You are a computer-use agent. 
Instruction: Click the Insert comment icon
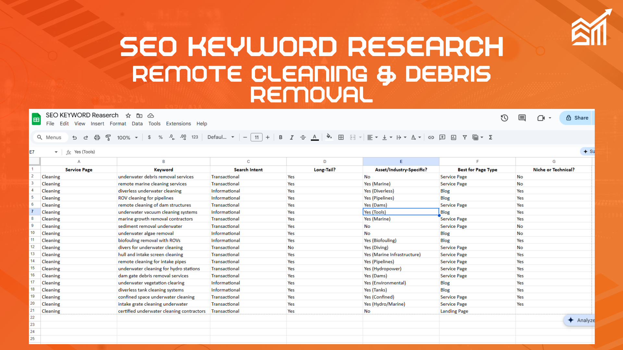pos(442,137)
